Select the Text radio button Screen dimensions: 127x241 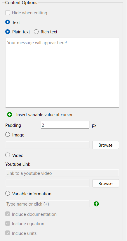(8, 22)
